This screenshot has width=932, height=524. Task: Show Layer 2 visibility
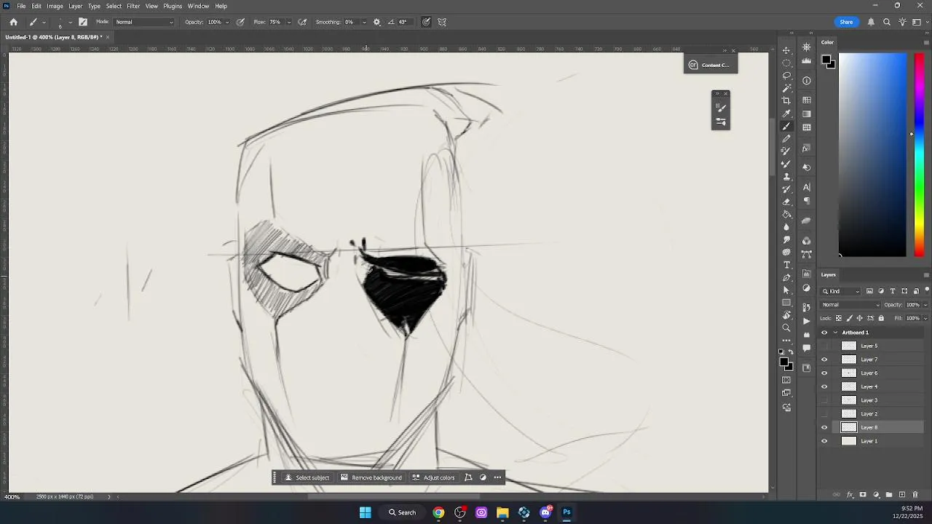[x=824, y=413]
